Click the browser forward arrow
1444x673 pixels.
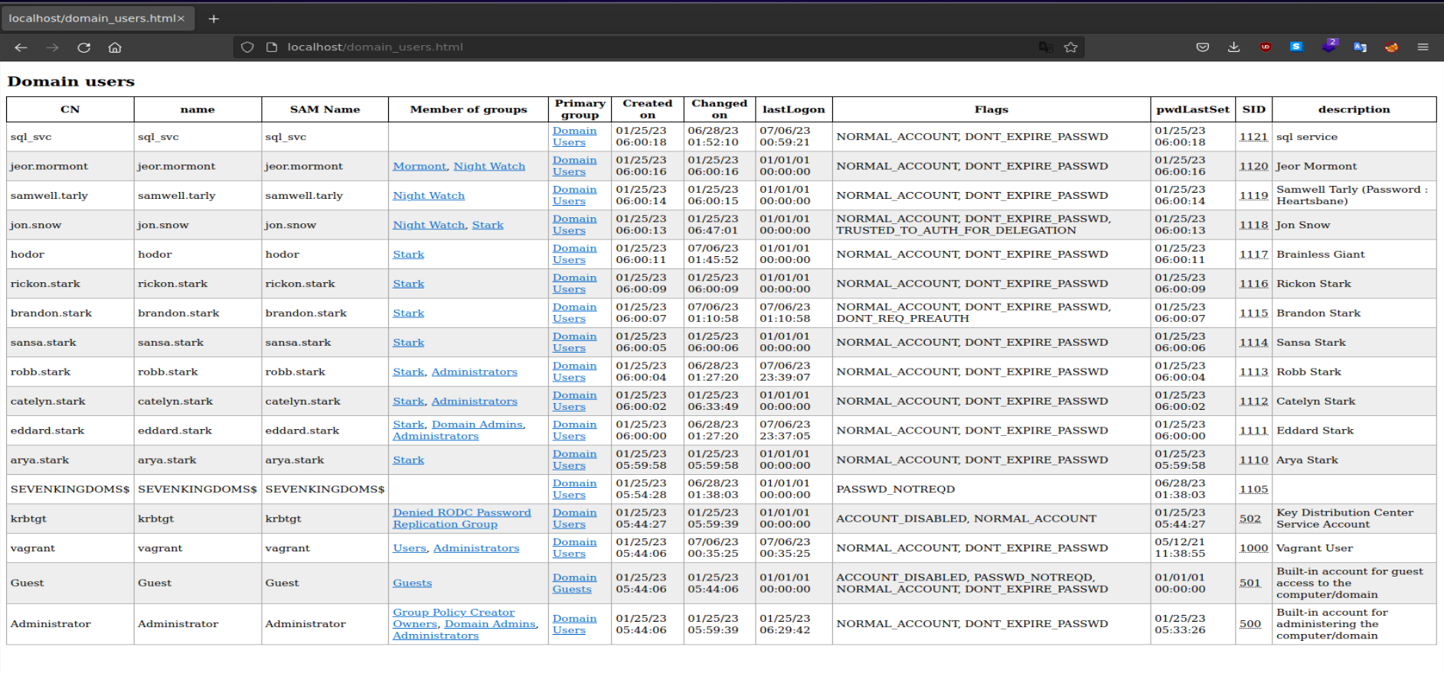click(52, 47)
